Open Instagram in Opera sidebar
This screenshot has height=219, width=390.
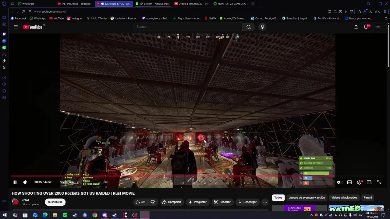click(x=4, y=54)
